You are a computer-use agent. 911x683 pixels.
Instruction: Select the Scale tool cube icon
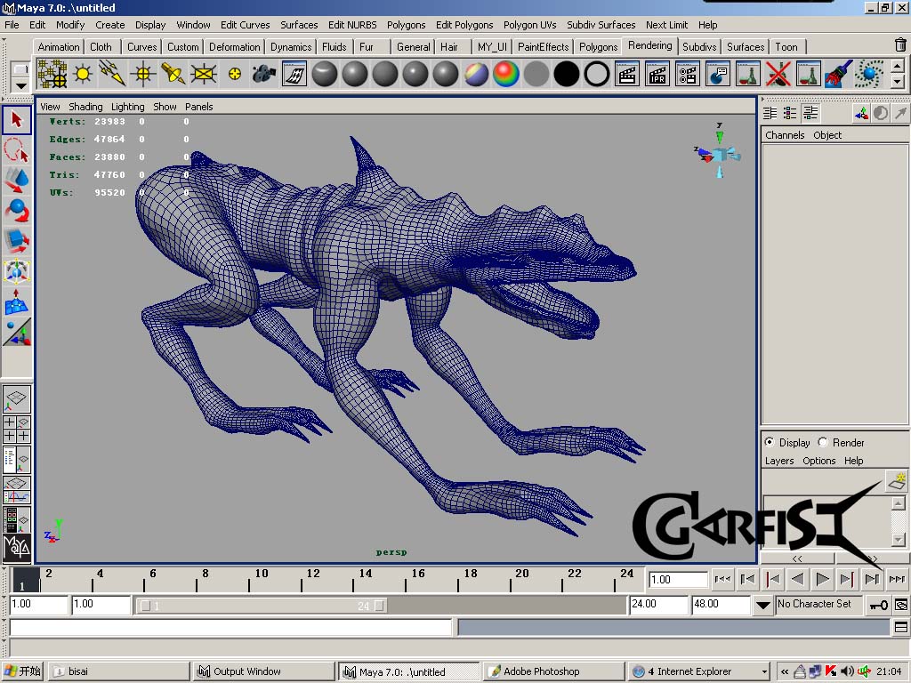point(16,240)
